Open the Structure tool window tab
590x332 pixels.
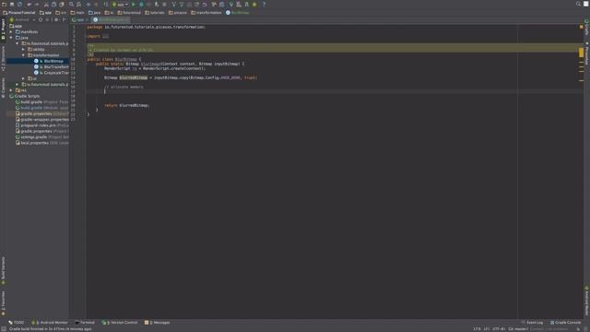point(3,59)
